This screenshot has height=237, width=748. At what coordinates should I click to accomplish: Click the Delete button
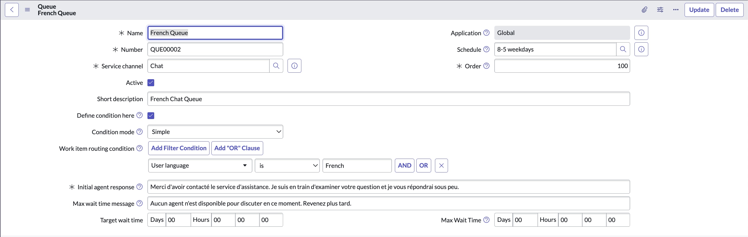point(729,10)
